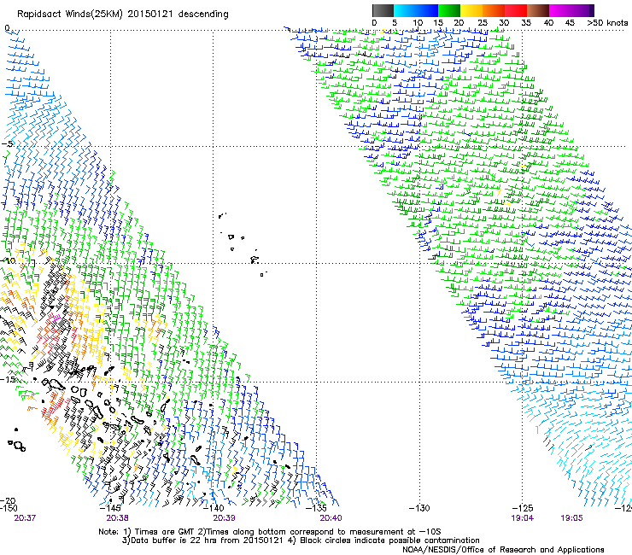
Task: Click the '-15' latitude axis label
Action: [x=9, y=379]
